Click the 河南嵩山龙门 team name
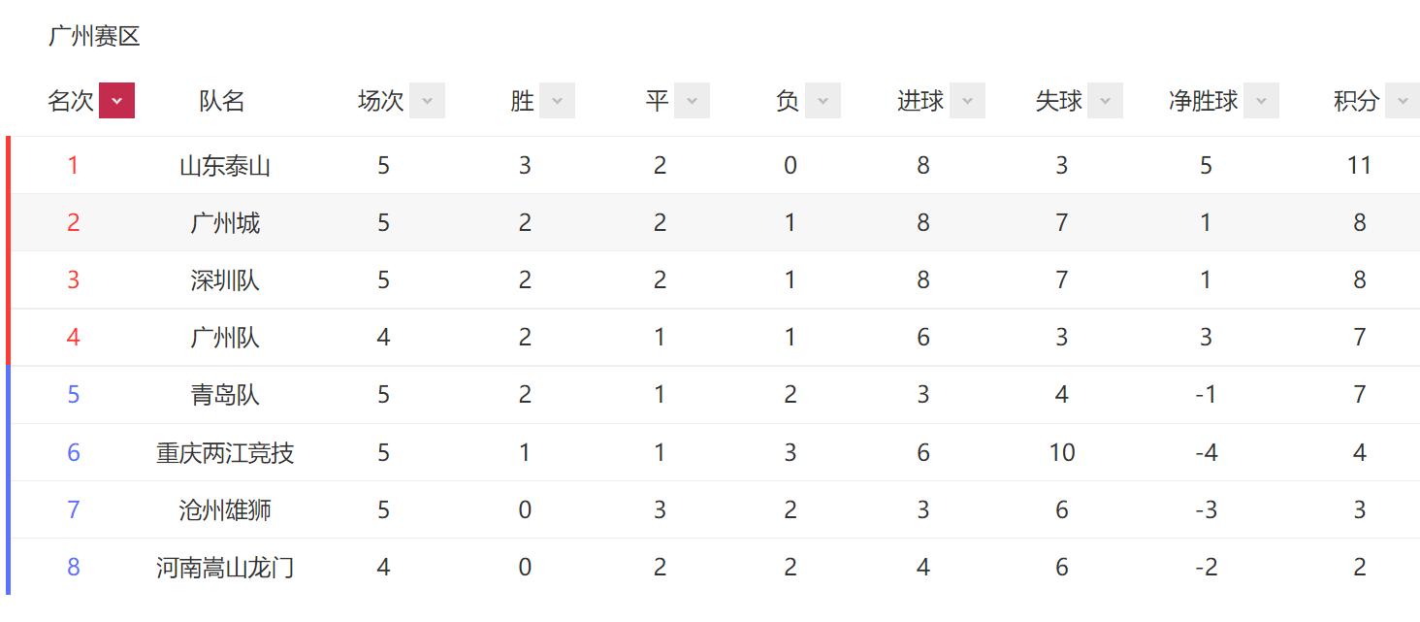Screen dimensions: 1420x622 [x=225, y=568]
